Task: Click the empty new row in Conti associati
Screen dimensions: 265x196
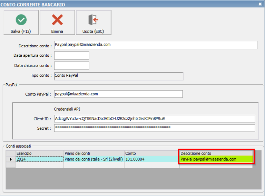Action: 129,165
